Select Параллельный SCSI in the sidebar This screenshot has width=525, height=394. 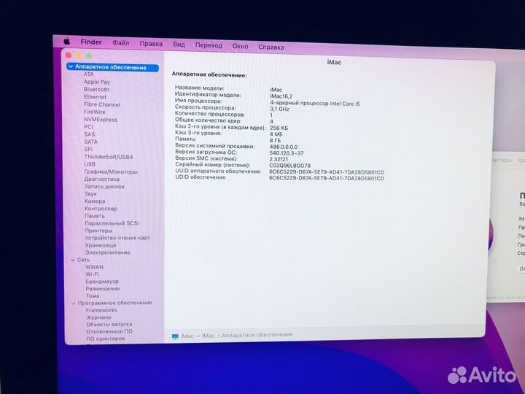click(112, 223)
